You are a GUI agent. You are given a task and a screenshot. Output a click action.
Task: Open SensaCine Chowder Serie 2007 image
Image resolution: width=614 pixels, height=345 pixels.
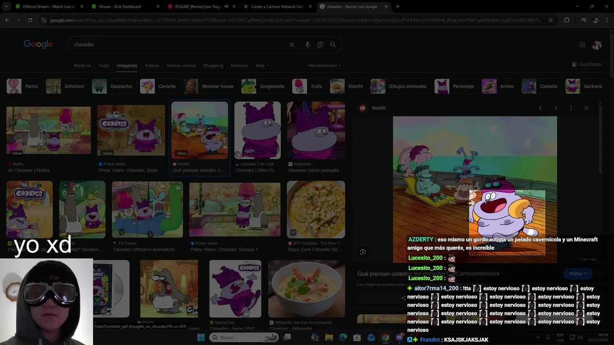tap(235, 288)
